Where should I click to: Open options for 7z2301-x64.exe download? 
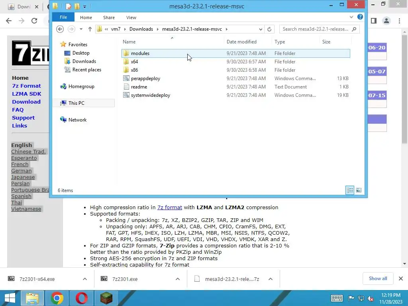(x=85, y=279)
